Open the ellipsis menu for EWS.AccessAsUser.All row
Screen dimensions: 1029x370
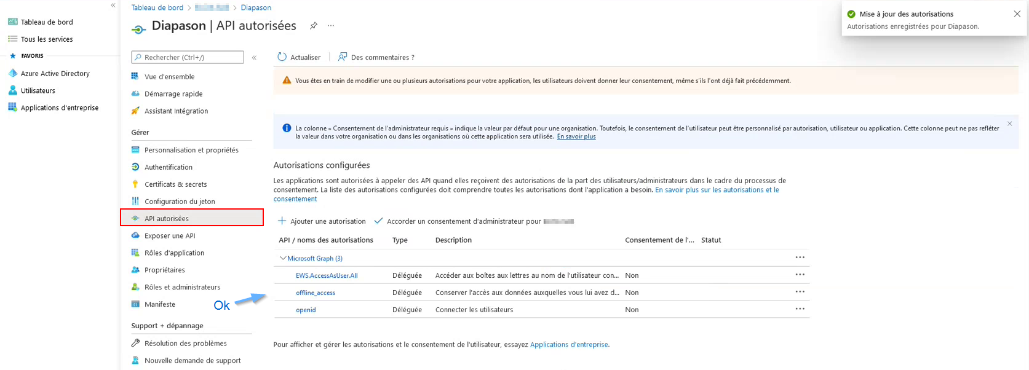coord(800,275)
